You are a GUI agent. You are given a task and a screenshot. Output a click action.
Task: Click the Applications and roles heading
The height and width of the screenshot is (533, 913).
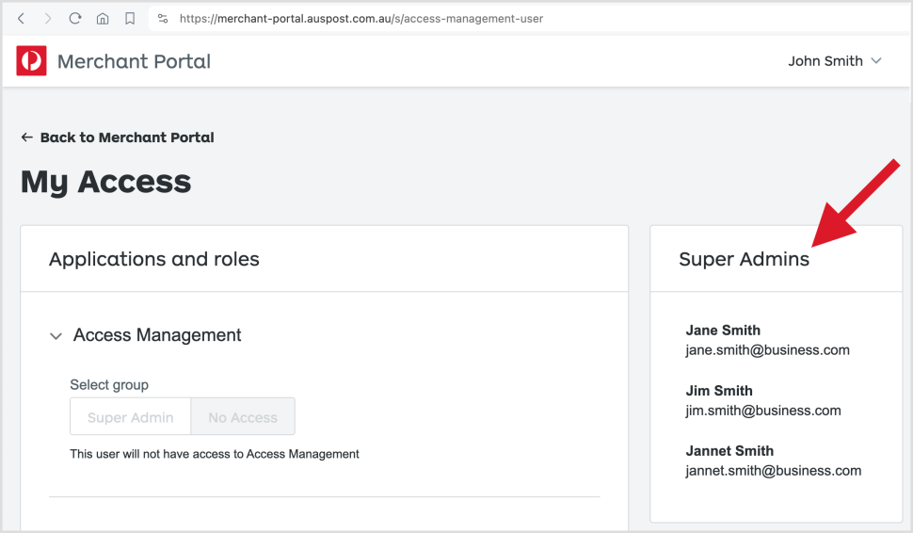point(154,259)
